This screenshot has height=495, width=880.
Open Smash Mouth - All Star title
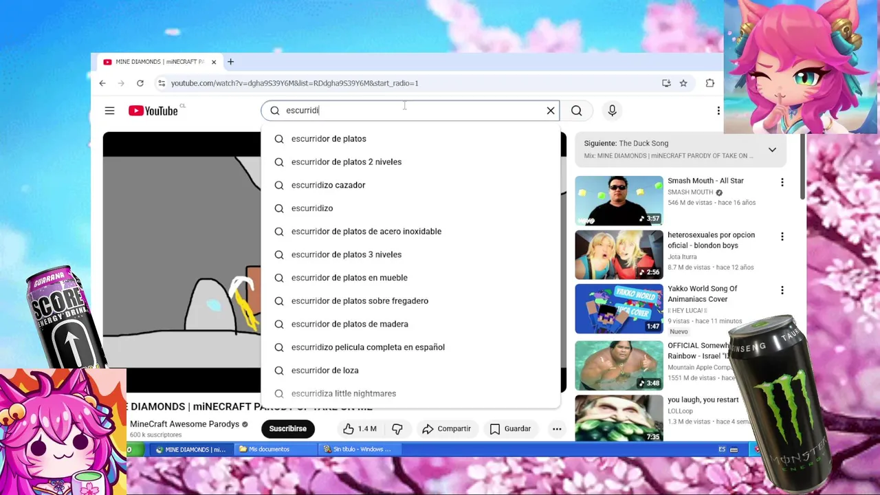705,181
